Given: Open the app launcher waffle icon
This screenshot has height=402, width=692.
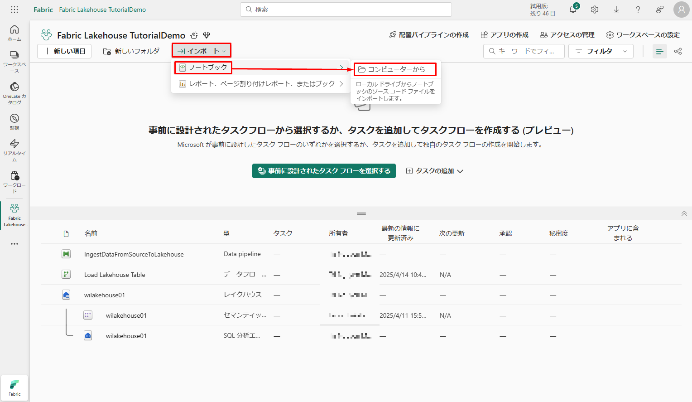Looking at the screenshot, I should [x=14, y=10].
